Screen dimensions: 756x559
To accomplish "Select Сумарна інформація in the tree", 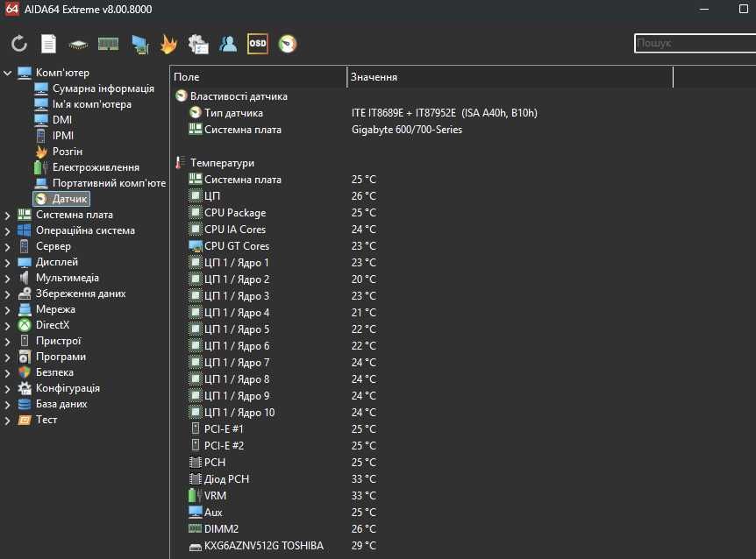I will [103, 88].
